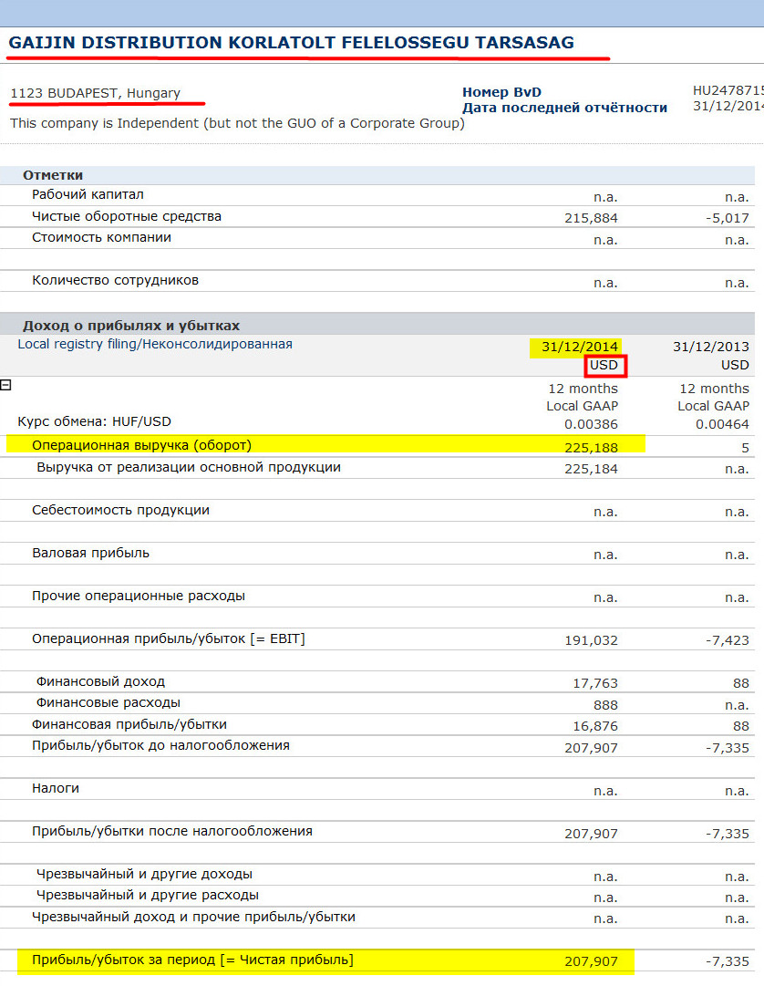Click the Прочие операционные расходы label
This screenshot has width=764, height=986.
click(139, 596)
